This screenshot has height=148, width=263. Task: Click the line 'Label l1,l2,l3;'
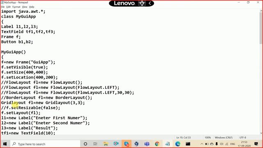(x=20, y=27)
